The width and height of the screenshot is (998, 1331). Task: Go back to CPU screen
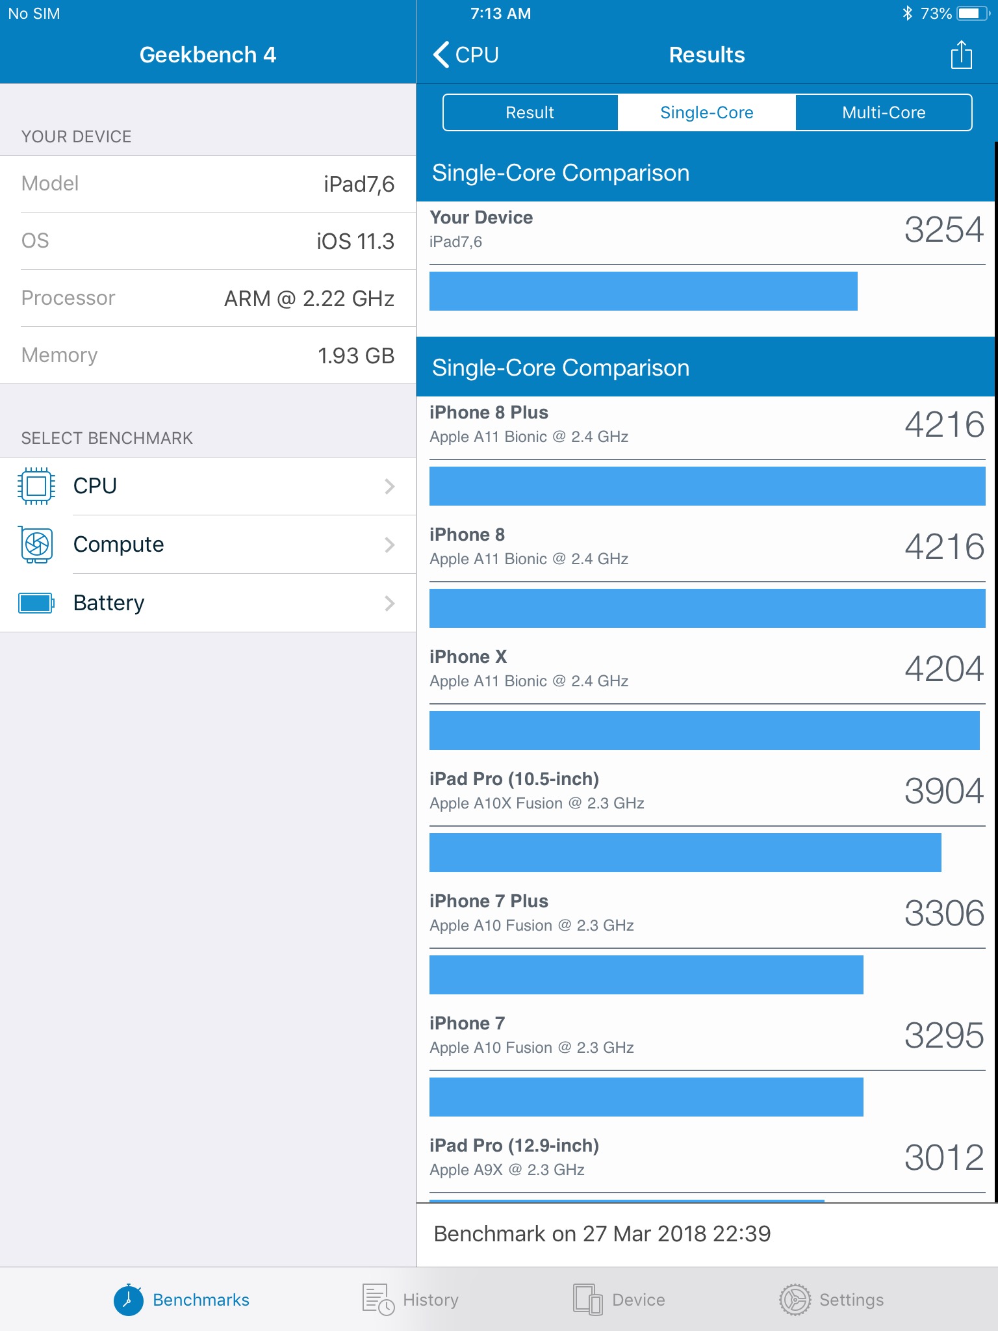point(466,55)
